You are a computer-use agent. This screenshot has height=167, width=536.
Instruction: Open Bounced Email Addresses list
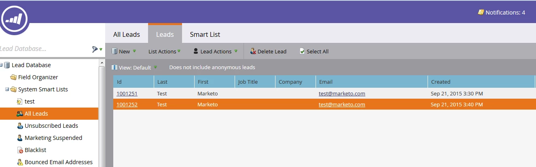point(59,162)
